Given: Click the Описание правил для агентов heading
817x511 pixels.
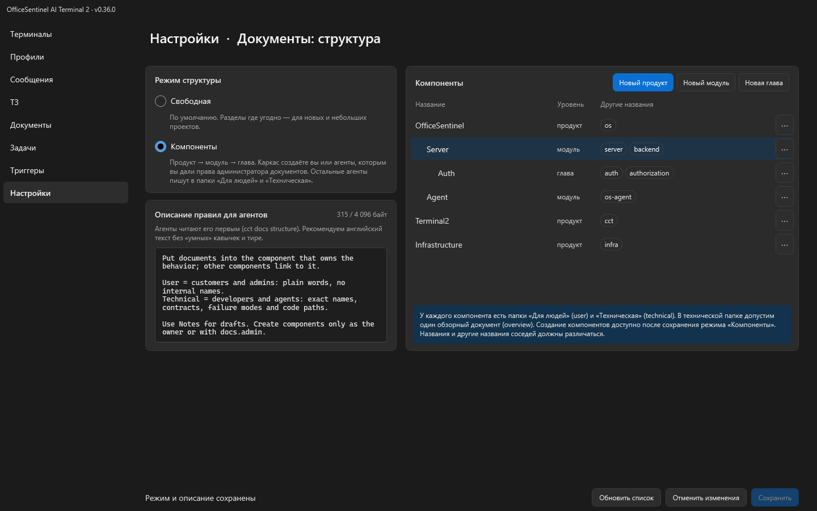Looking at the screenshot, I should 211,215.
